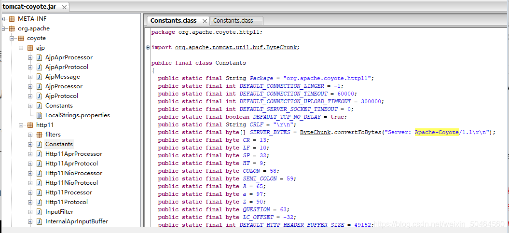Select Http11AprProtocol in the tree
Viewport: 509px width, 233px height.
click(71, 163)
